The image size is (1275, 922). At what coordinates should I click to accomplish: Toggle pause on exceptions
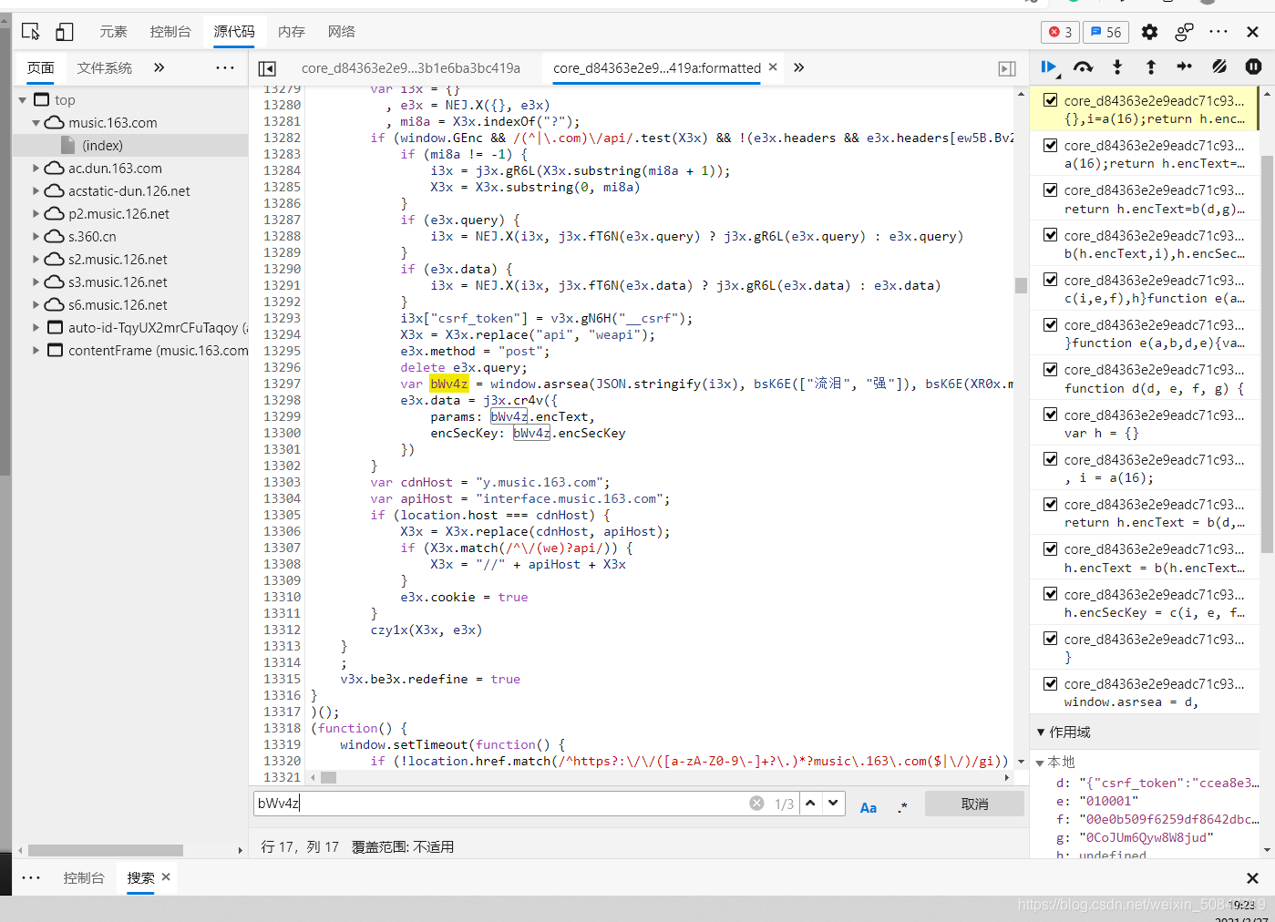[1253, 67]
